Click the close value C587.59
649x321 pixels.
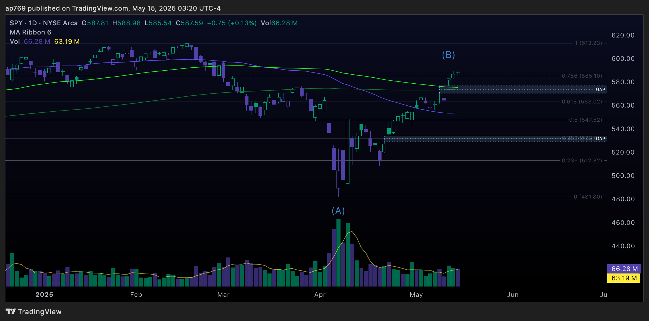[189, 23]
